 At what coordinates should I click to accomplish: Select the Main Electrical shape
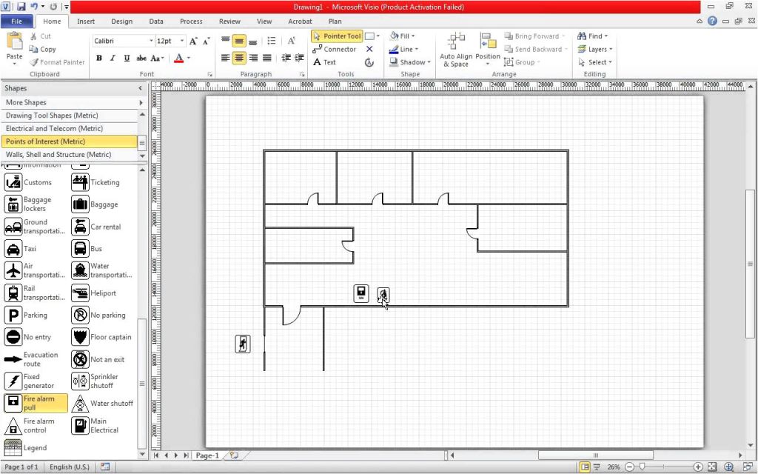click(x=98, y=425)
